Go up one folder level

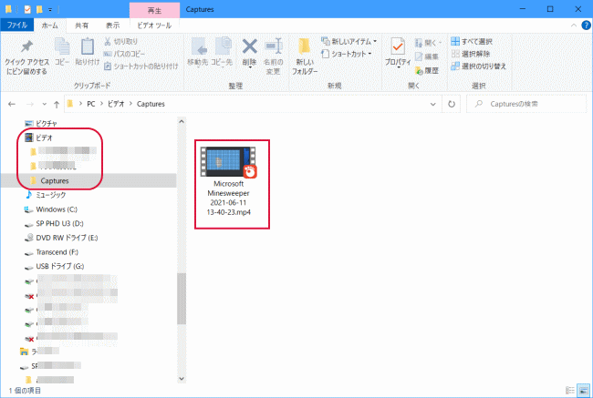click(57, 104)
